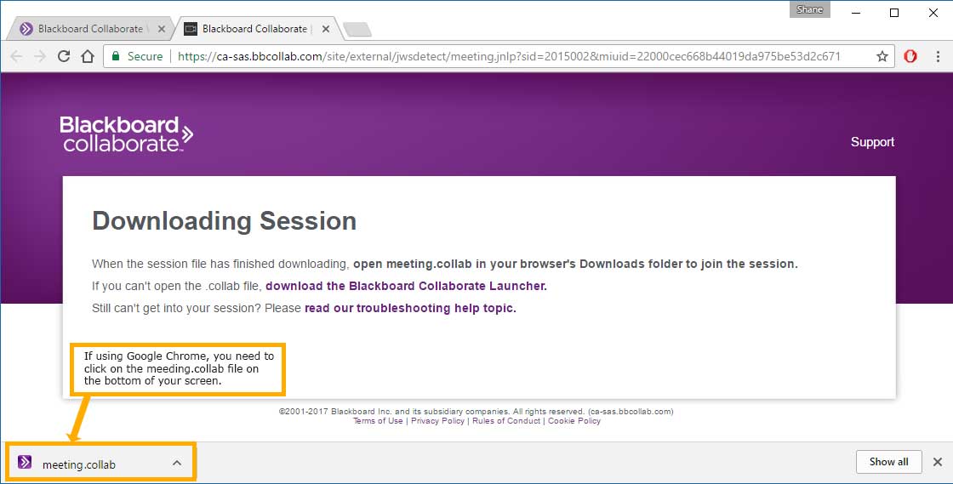Open the Chrome three-dot menu
Image resolution: width=953 pixels, height=484 pixels.
pos(937,56)
